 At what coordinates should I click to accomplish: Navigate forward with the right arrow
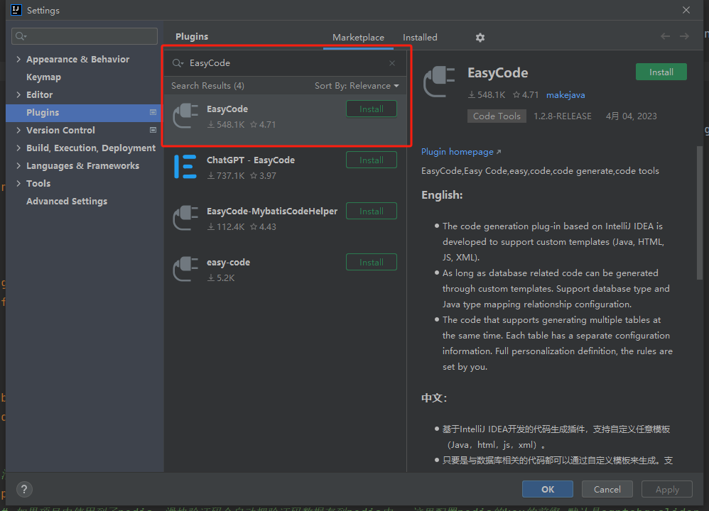684,37
